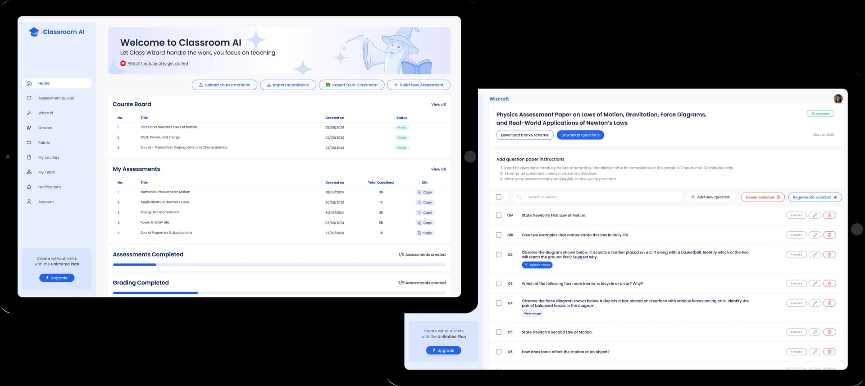
Task: Edit question Q5 with pencil icon
Action: [x=815, y=332]
